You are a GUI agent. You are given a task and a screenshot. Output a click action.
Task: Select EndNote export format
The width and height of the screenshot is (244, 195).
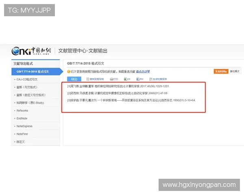pos(36,118)
